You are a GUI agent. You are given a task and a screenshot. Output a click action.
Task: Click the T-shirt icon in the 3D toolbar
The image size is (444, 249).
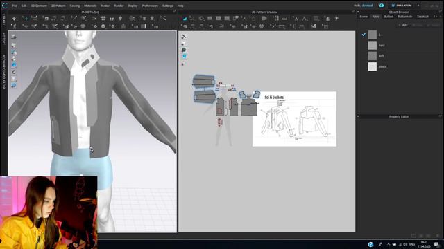coord(120,19)
